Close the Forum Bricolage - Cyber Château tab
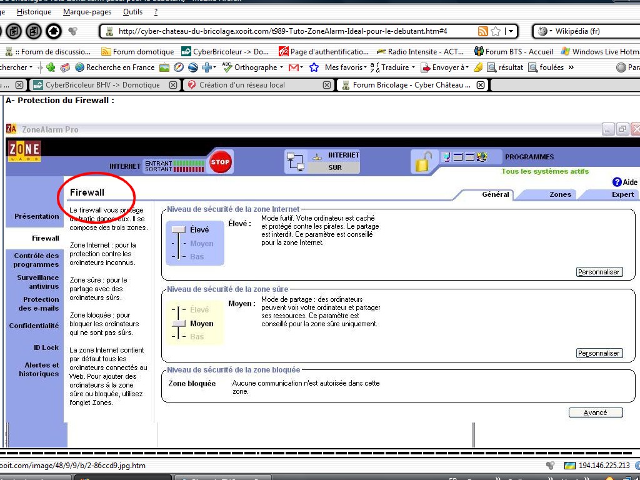The image size is (640, 480). [x=481, y=85]
